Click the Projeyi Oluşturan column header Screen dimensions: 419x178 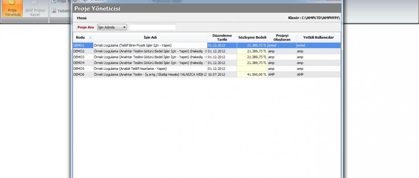pos(281,37)
